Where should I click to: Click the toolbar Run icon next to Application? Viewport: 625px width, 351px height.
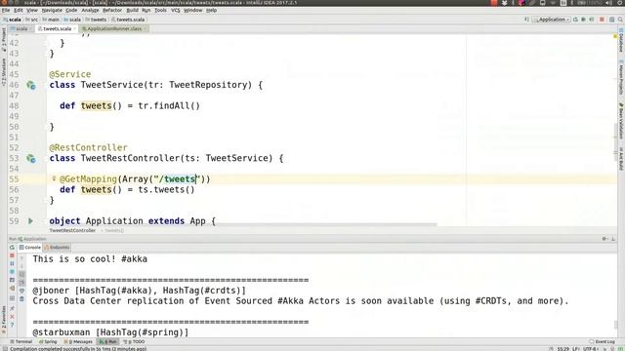click(x=575, y=19)
